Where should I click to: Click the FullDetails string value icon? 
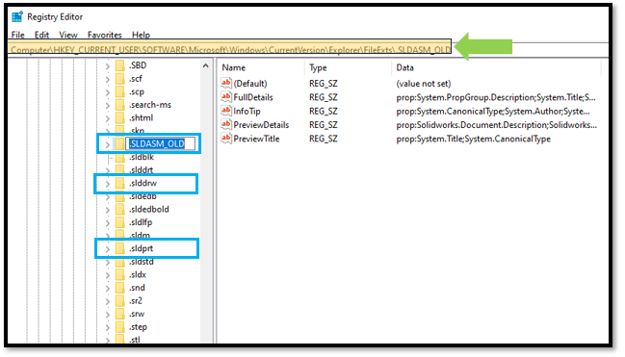[x=226, y=97]
